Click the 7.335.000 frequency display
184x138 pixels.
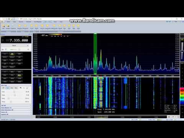(x=16, y=40)
